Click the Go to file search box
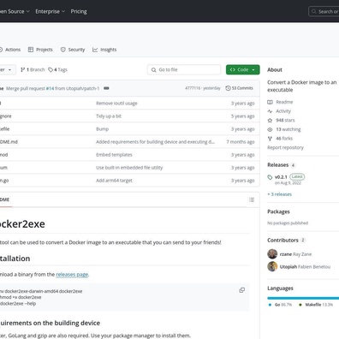 tap(184, 69)
